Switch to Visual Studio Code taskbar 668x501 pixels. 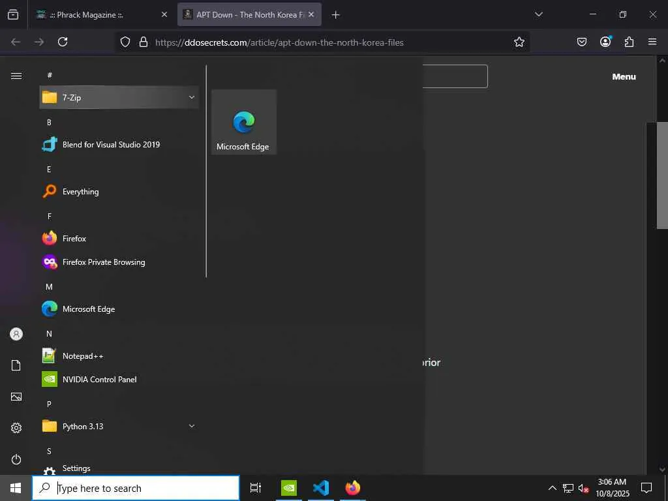321,488
